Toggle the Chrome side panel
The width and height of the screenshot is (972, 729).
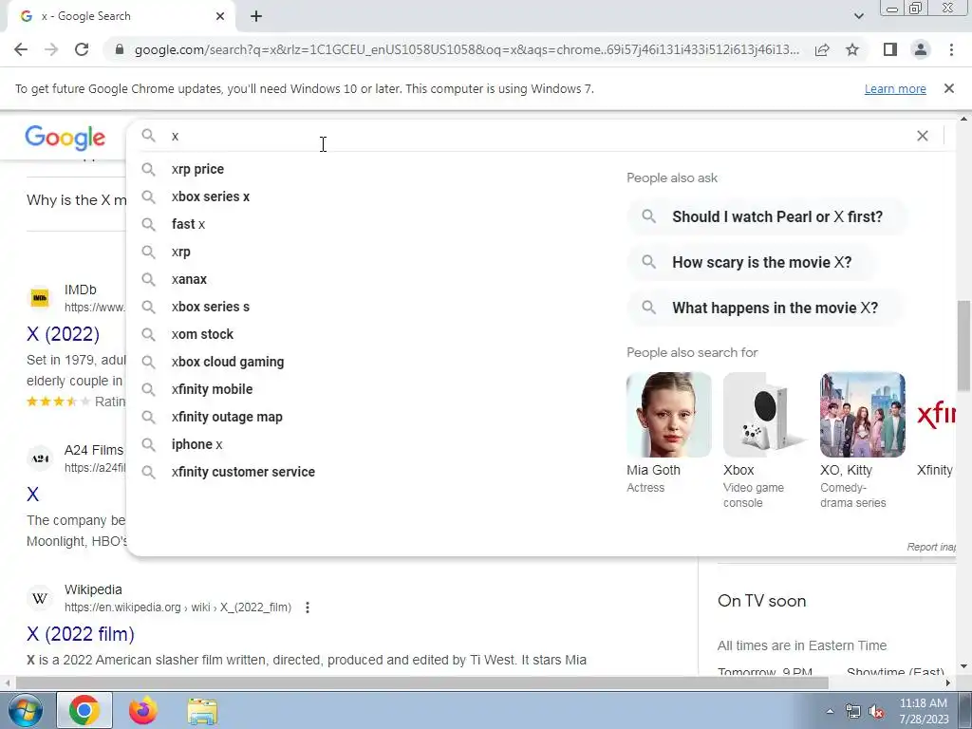pyautogui.click(x=890, y=49)
